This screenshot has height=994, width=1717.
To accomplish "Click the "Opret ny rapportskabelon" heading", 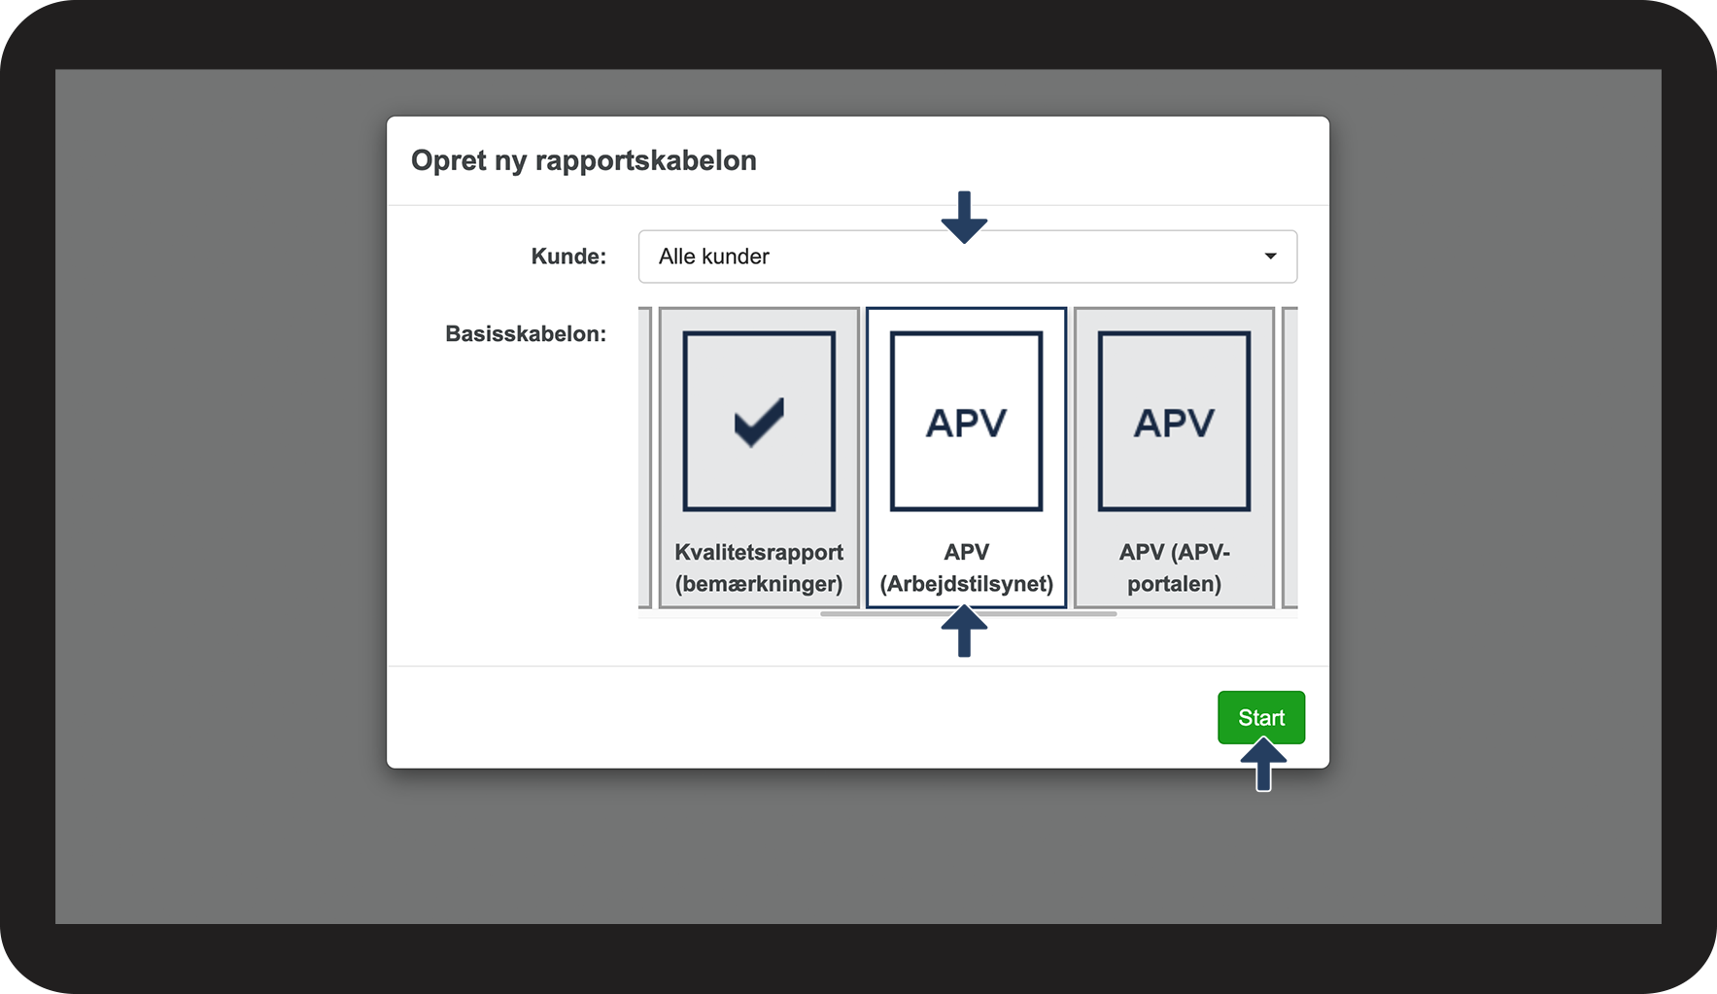I will (584, 160).
